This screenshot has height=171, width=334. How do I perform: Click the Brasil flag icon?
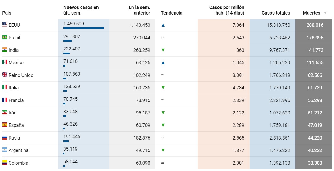5,37
